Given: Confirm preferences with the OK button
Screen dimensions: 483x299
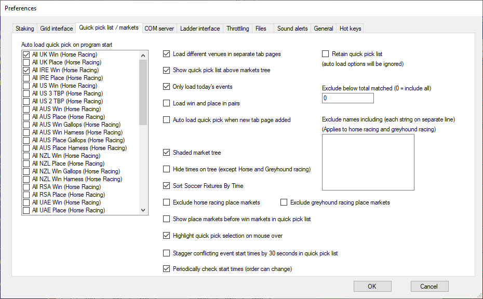Looking at the screenshot, I should pos(372,287).
